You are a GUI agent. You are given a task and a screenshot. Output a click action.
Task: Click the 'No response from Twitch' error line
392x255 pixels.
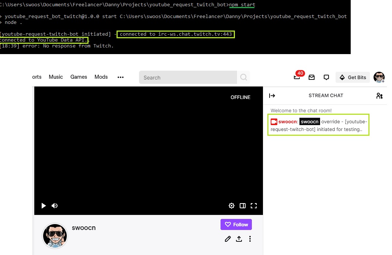pos(57,46)
